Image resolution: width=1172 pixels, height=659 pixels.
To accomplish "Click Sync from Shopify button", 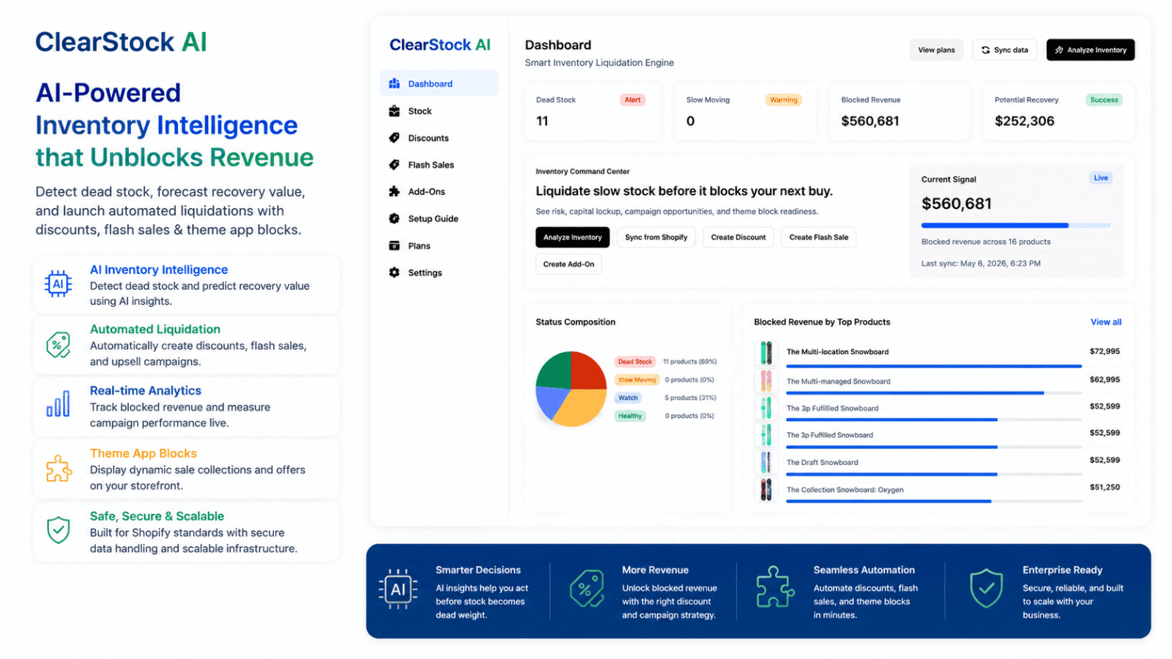I will pos(656,237).
